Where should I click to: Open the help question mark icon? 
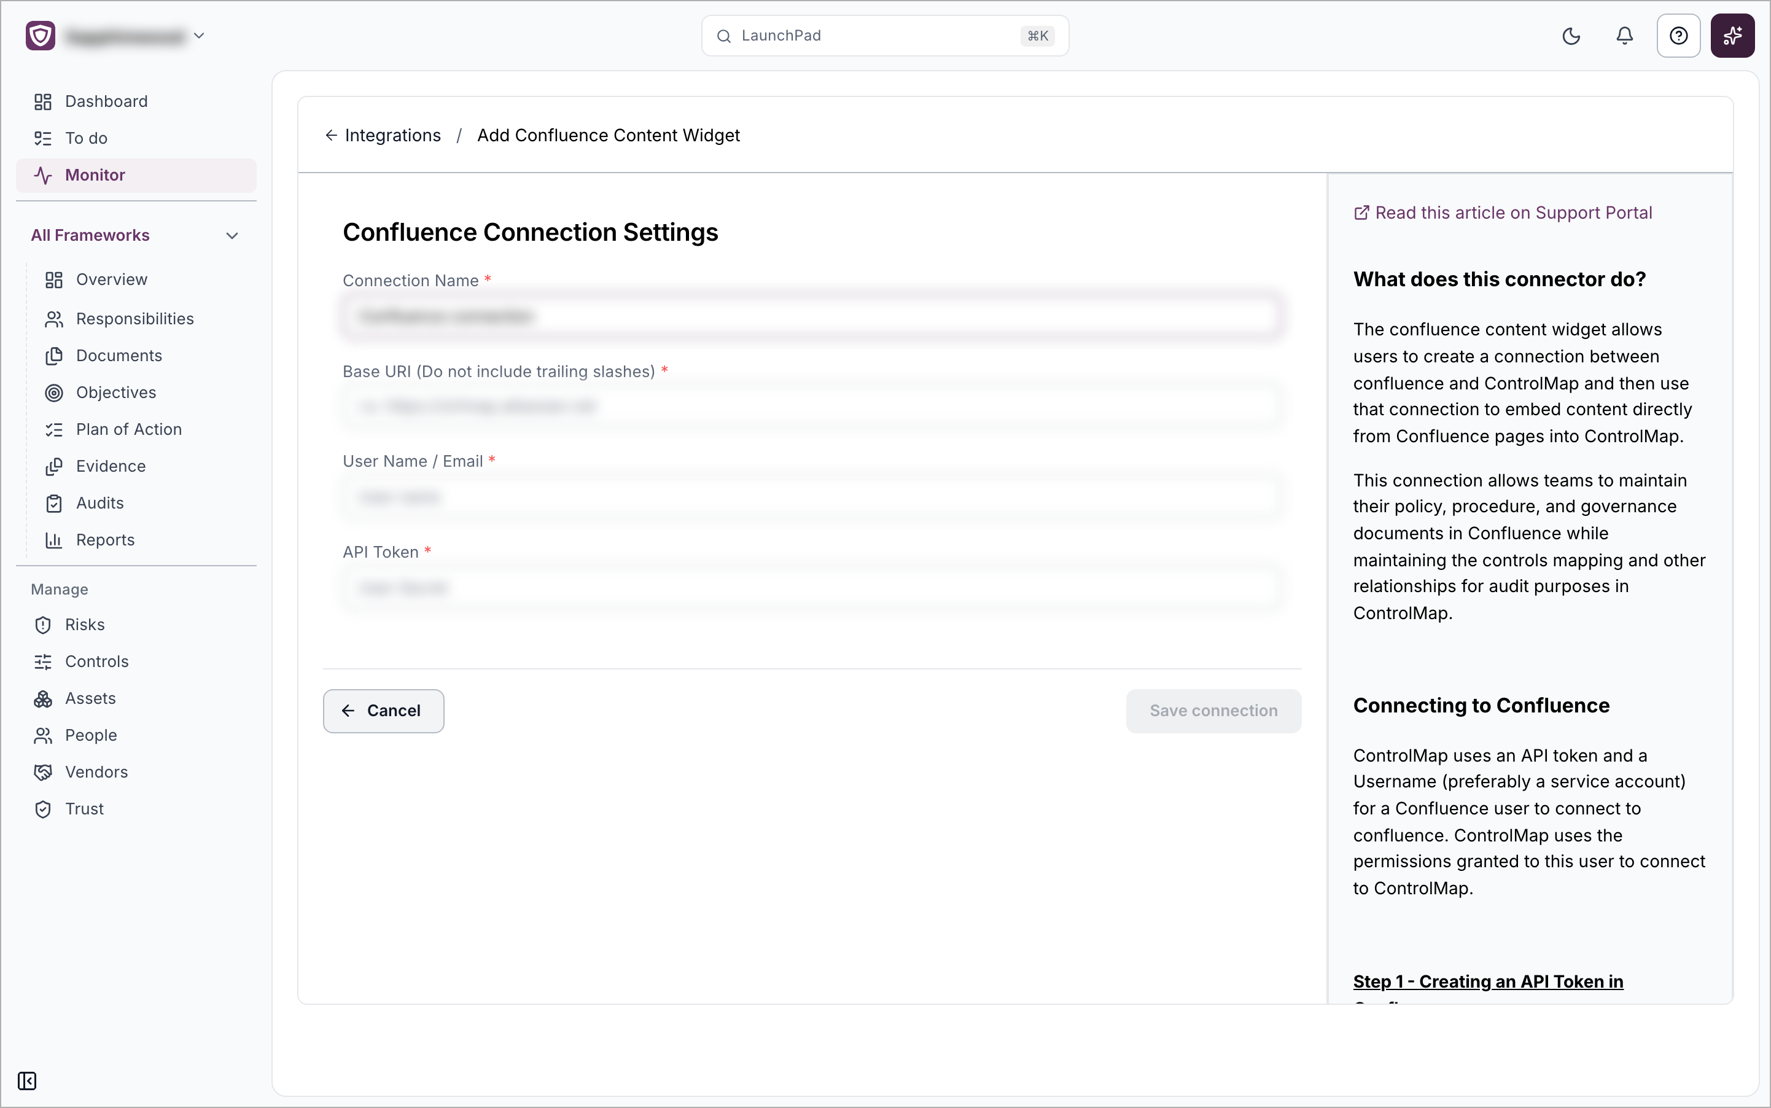[x=1678, y=36]
